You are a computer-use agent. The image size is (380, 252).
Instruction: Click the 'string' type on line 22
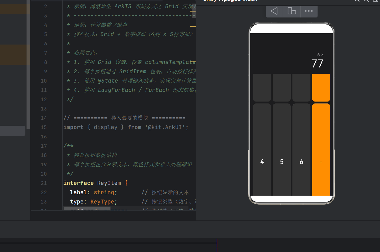[x=104, y=192]
